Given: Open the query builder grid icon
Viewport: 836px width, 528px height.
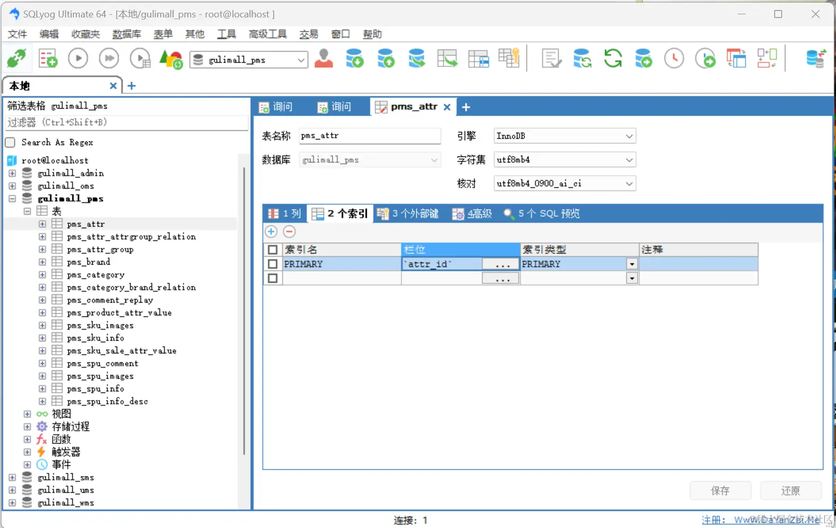Looking at the screenshot, I should tap(478, 59).
